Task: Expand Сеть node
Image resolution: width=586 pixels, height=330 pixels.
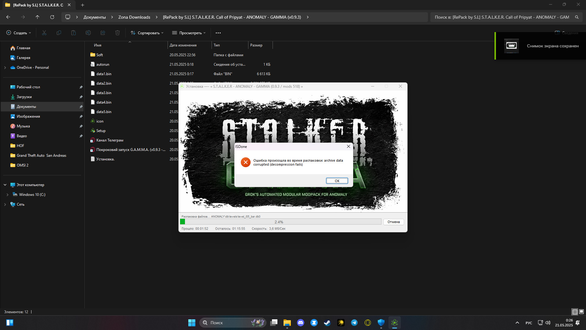Action: coord(5,204)
